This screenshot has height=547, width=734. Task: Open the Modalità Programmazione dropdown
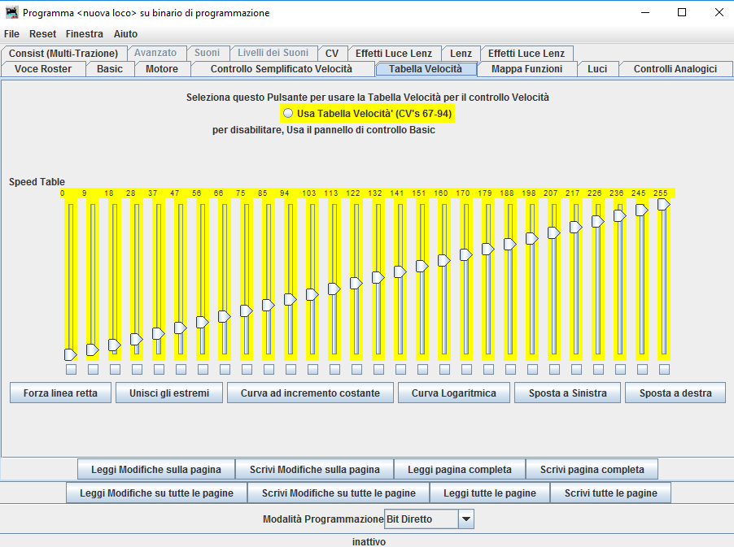(465, 519)
